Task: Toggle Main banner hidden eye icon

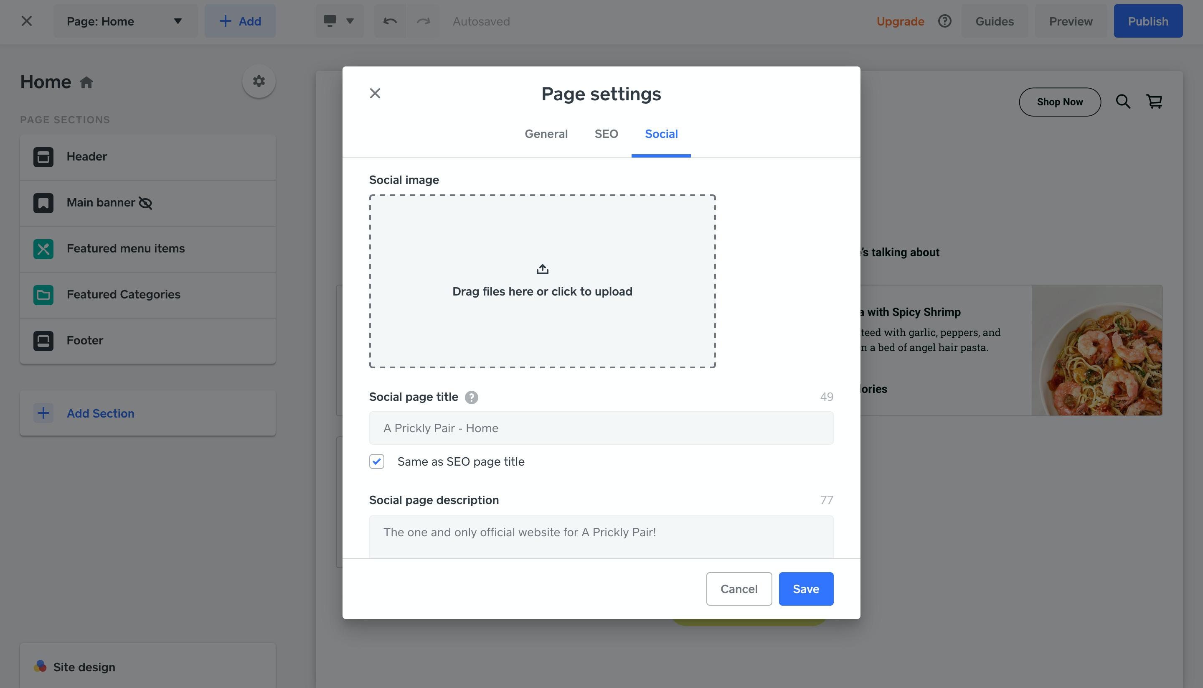Action: 145,203
